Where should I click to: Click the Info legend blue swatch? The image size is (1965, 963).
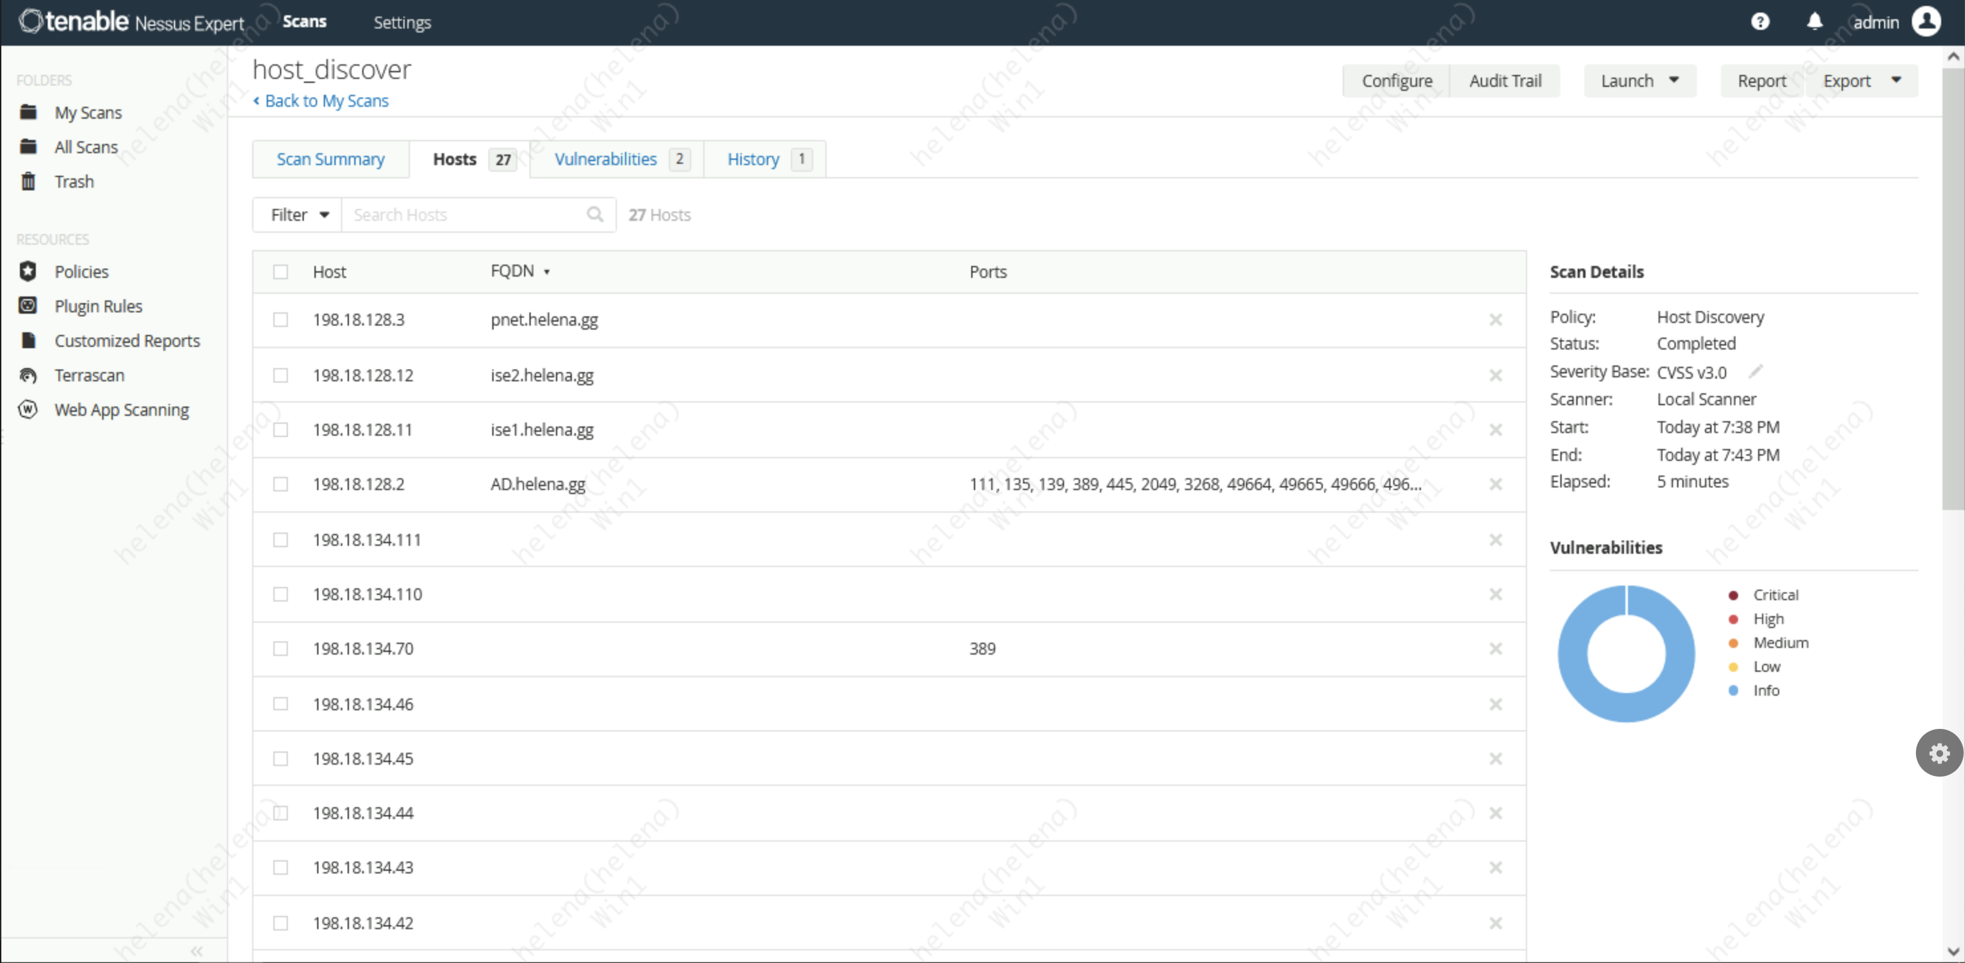[1733, 691]
